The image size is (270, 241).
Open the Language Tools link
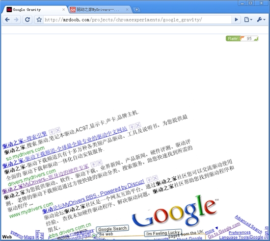[234, 238]
